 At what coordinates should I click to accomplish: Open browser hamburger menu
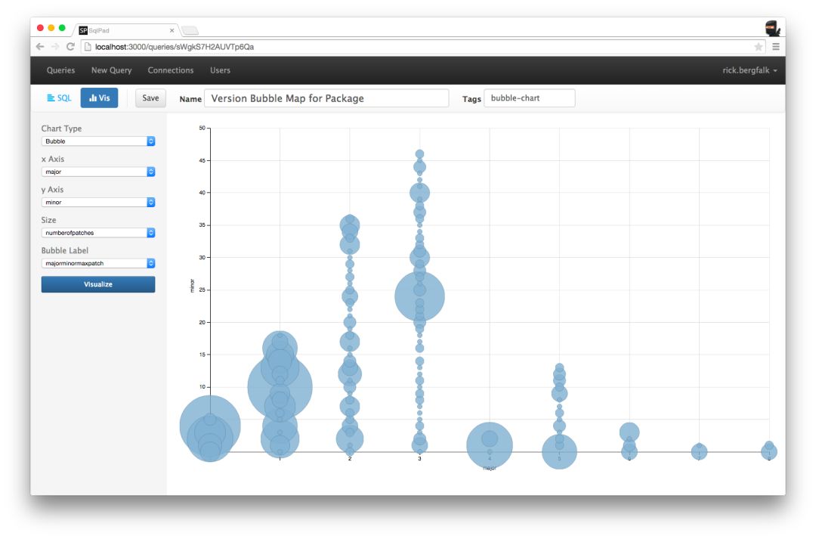pyautogui.click(x=775, y=47)
